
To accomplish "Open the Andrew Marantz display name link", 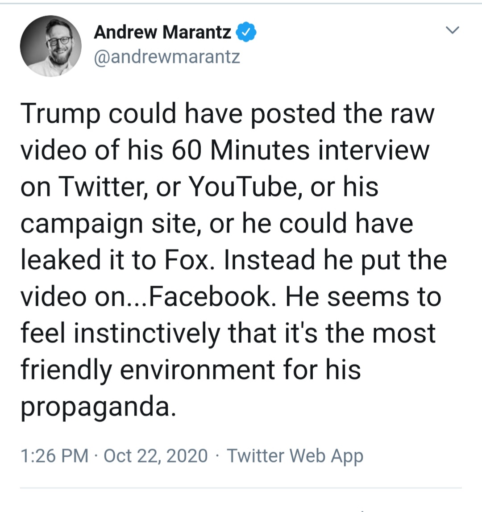I will pos(162,32).
